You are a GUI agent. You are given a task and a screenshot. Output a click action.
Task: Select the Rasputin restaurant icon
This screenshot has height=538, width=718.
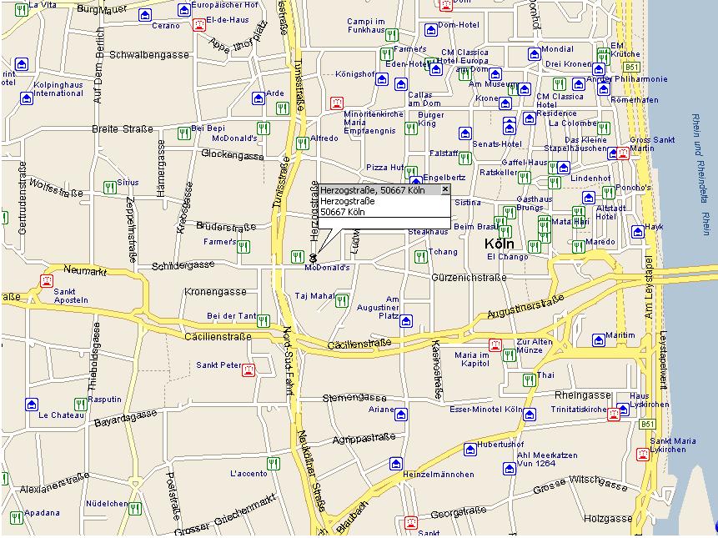point(81,405)
